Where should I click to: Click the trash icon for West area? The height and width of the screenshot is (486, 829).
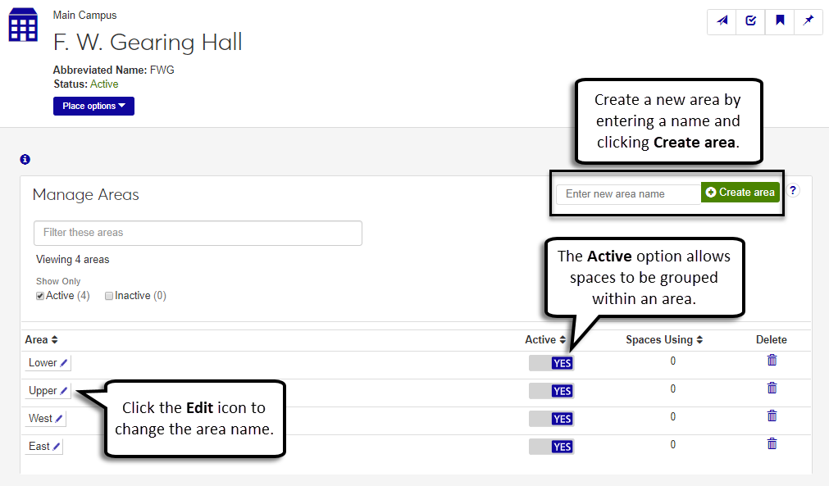772,416
